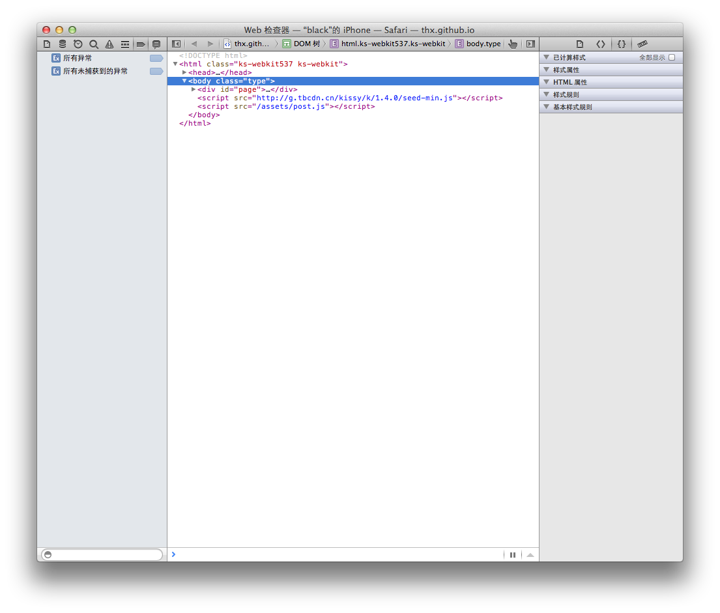The height and width of the screenshot is (613, 720).
Task: Click into the console input area
Action: pos(339,554)
